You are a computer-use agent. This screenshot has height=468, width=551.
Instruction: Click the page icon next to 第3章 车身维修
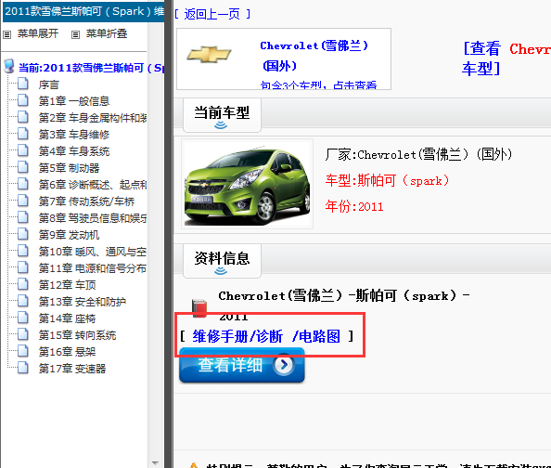[23, 134]
